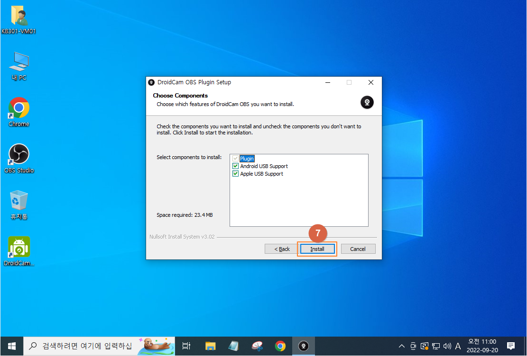Show hidden system tray icons
This screenshot has height=356, width=527.
(402, 346)
